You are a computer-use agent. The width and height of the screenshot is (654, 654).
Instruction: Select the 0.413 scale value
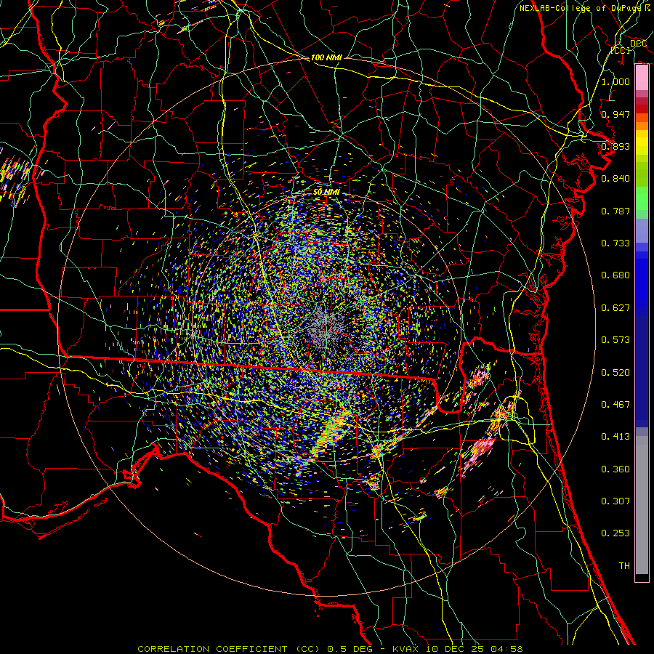(615, 437)
